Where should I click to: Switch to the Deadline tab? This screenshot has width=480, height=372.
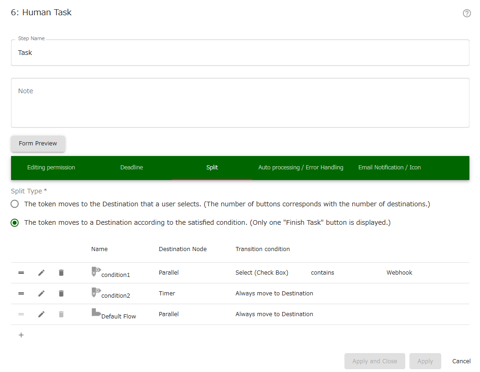point(131,168)
